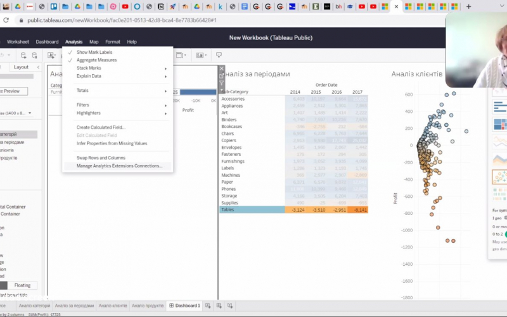Image resolution: width=507 pixels, height=317 pixels.
Task: Remove the selected sheet with the X icon
Action: [222, 68]
